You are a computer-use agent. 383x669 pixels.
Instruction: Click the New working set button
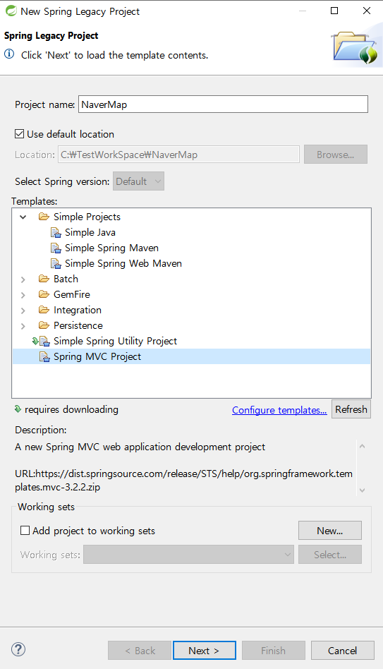[330, 531]
